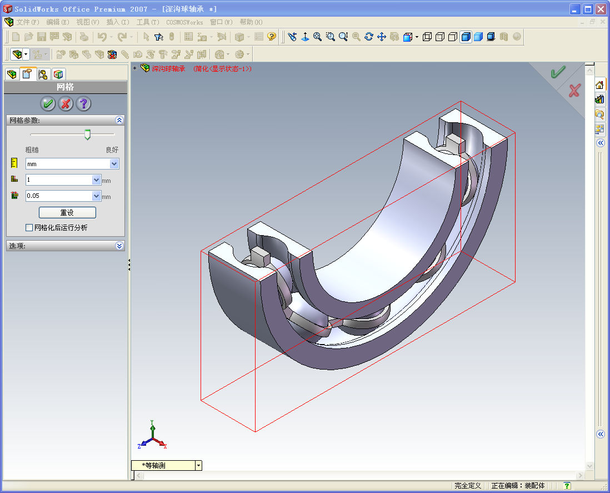This screenshot has height=493, width=610.
Task: Switch to Hidden Lines Visible display
Action: coord(440,37)
